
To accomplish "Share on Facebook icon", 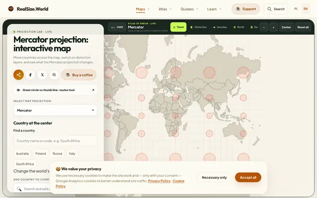I will [30, 75].
